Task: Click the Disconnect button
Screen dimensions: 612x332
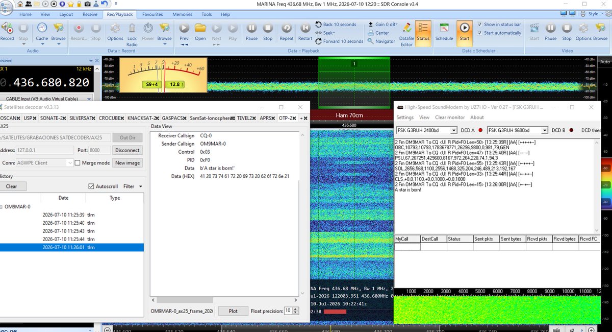Action: [127, 150]
